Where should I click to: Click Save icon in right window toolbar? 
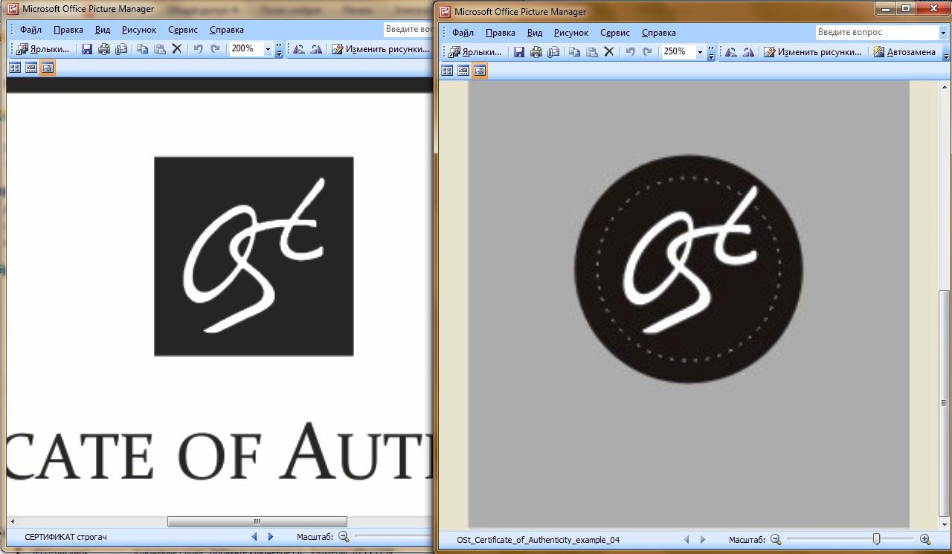click(x=519, y=52)
